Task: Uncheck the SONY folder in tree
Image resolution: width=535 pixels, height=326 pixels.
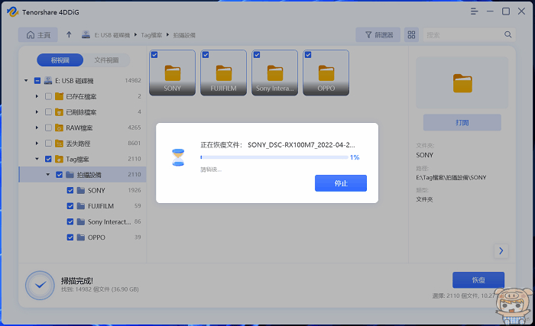Action: [70, 190]
